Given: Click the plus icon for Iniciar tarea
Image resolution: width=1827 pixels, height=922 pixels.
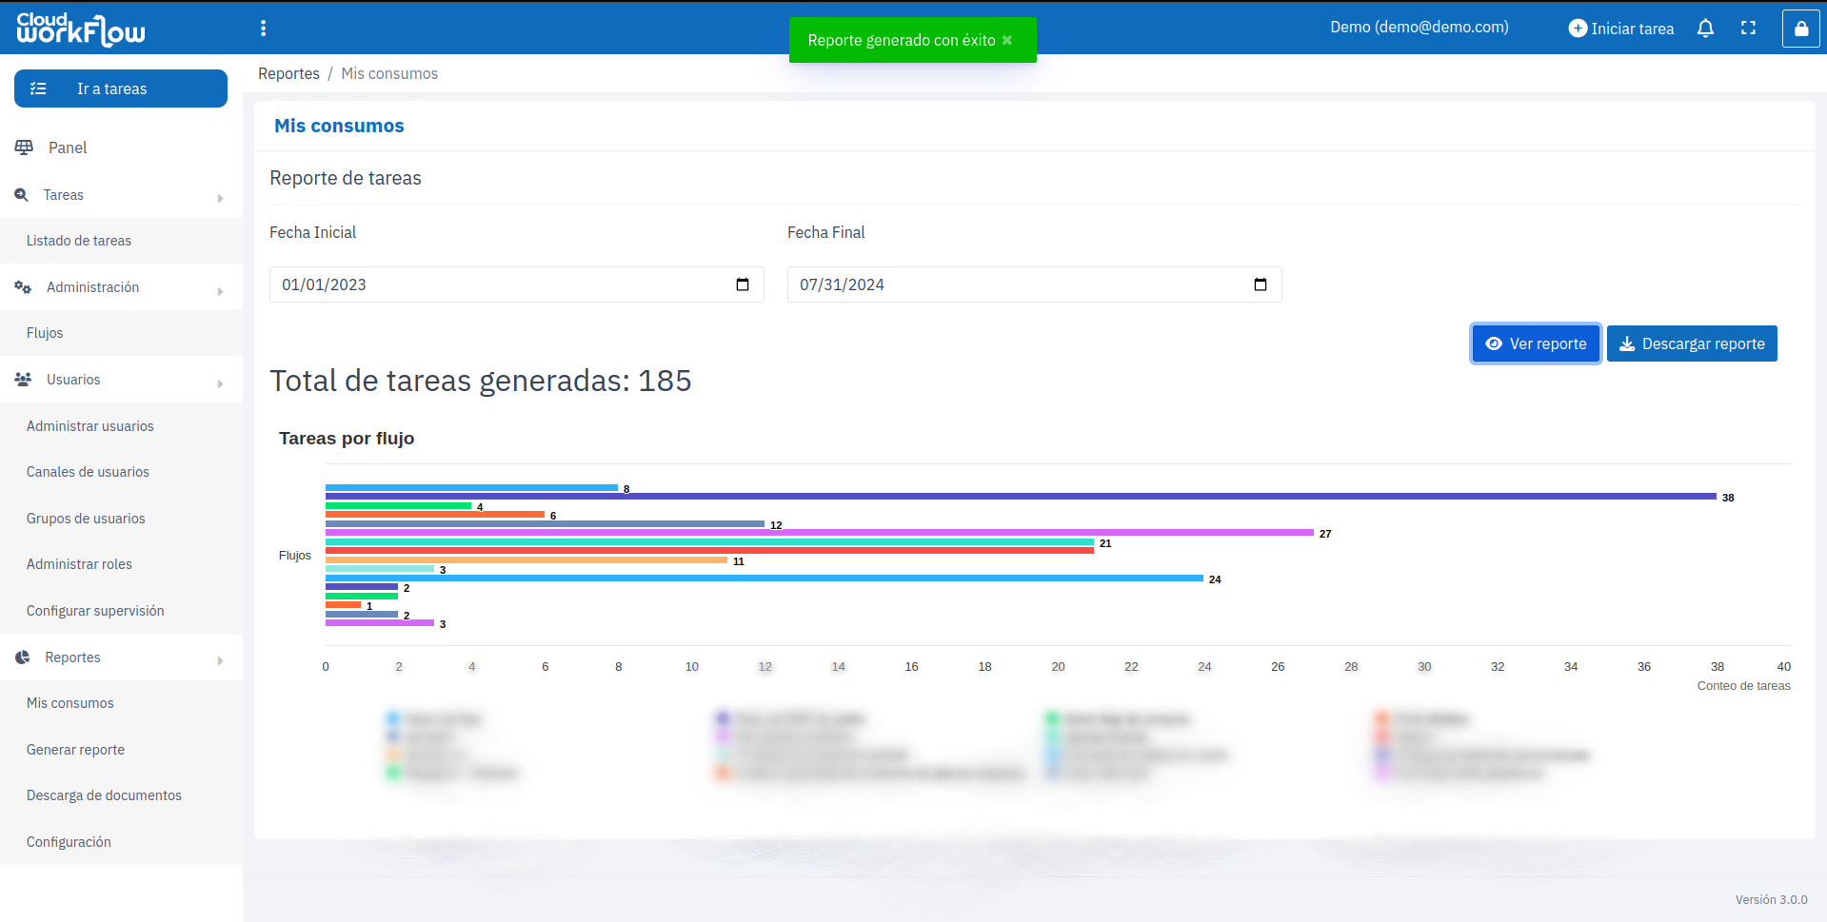Looking at the screenshot, I should pyautogui.click(x=1578, y=29).
